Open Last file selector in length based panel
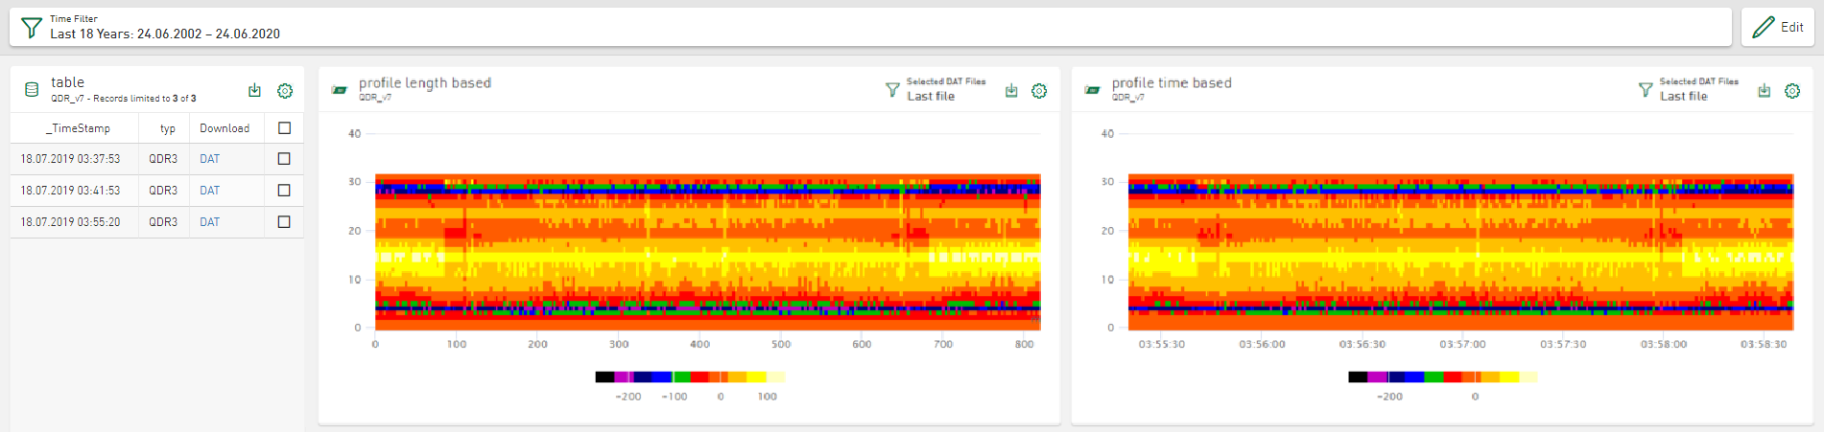 931,97
